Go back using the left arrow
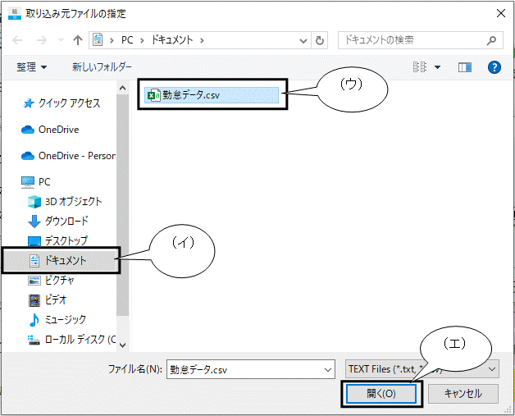The width and height of the screenshot is (515, 416). pyautogui.click(x=17, y=40)
